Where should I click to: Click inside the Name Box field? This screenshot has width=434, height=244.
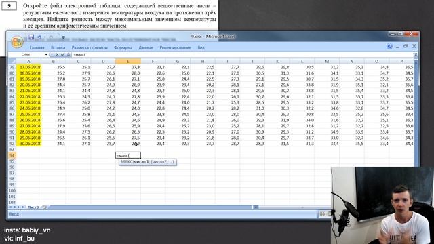[26, 55]
